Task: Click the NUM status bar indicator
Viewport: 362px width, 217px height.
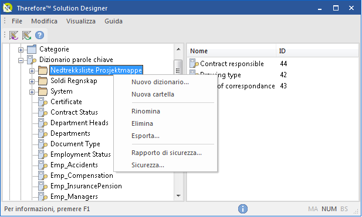Action: point(329,209)
